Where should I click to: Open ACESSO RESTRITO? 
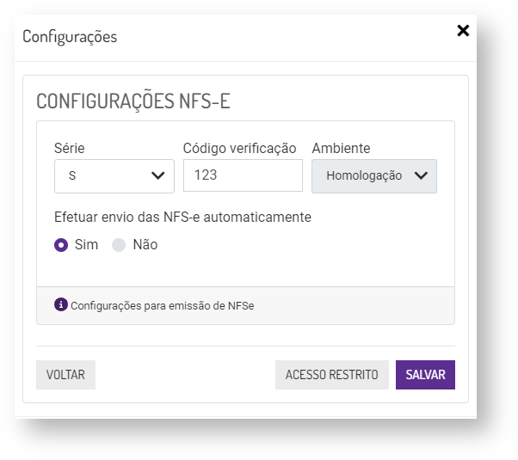pyautogui.click(x=331, y=375)
